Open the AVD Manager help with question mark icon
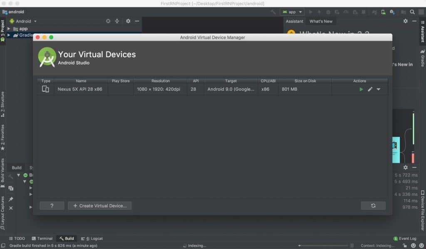 (52, 205)
